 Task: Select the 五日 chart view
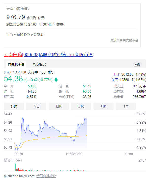click(36, 106)
